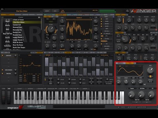Open the filter type dropdown
The image size is (158, 118).
(118, 36)
